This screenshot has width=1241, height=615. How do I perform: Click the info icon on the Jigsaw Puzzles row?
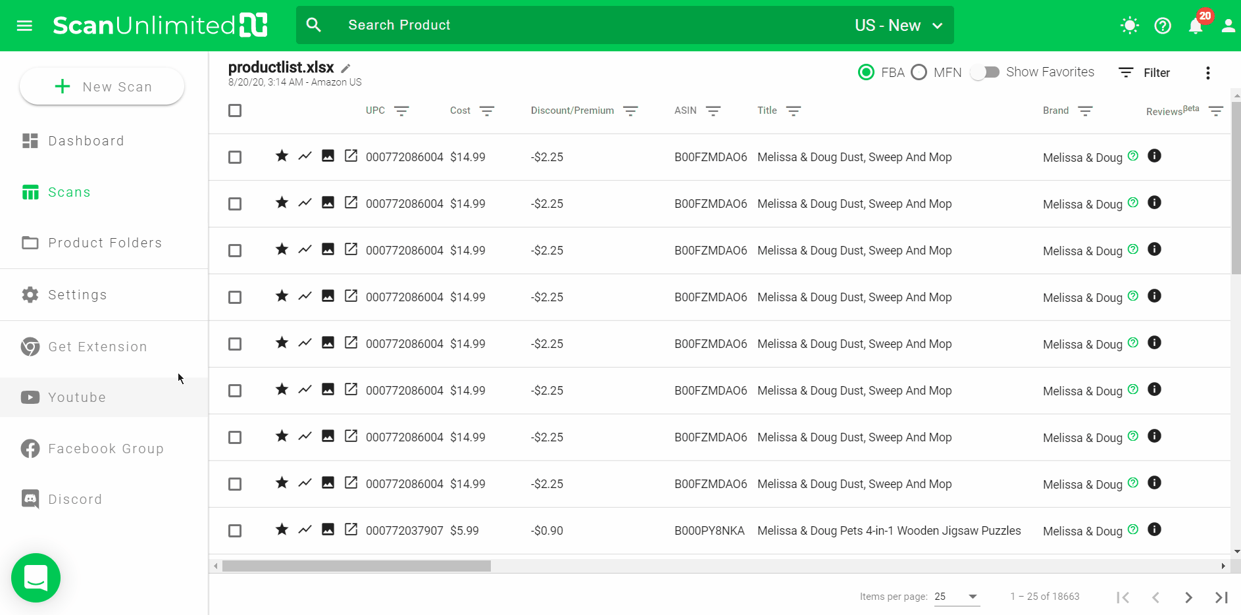click(x=1154, y=529)
